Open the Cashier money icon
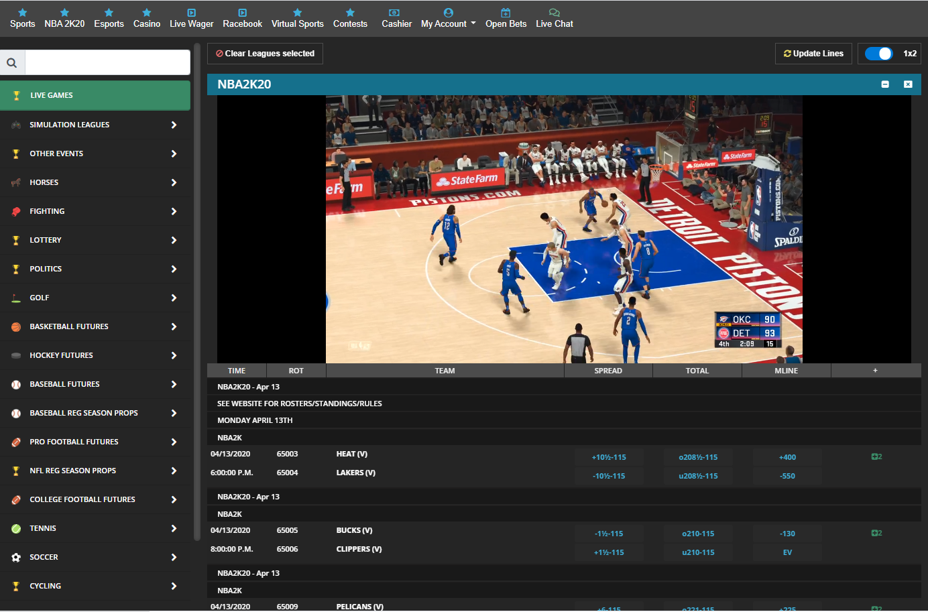 (394, 12)
